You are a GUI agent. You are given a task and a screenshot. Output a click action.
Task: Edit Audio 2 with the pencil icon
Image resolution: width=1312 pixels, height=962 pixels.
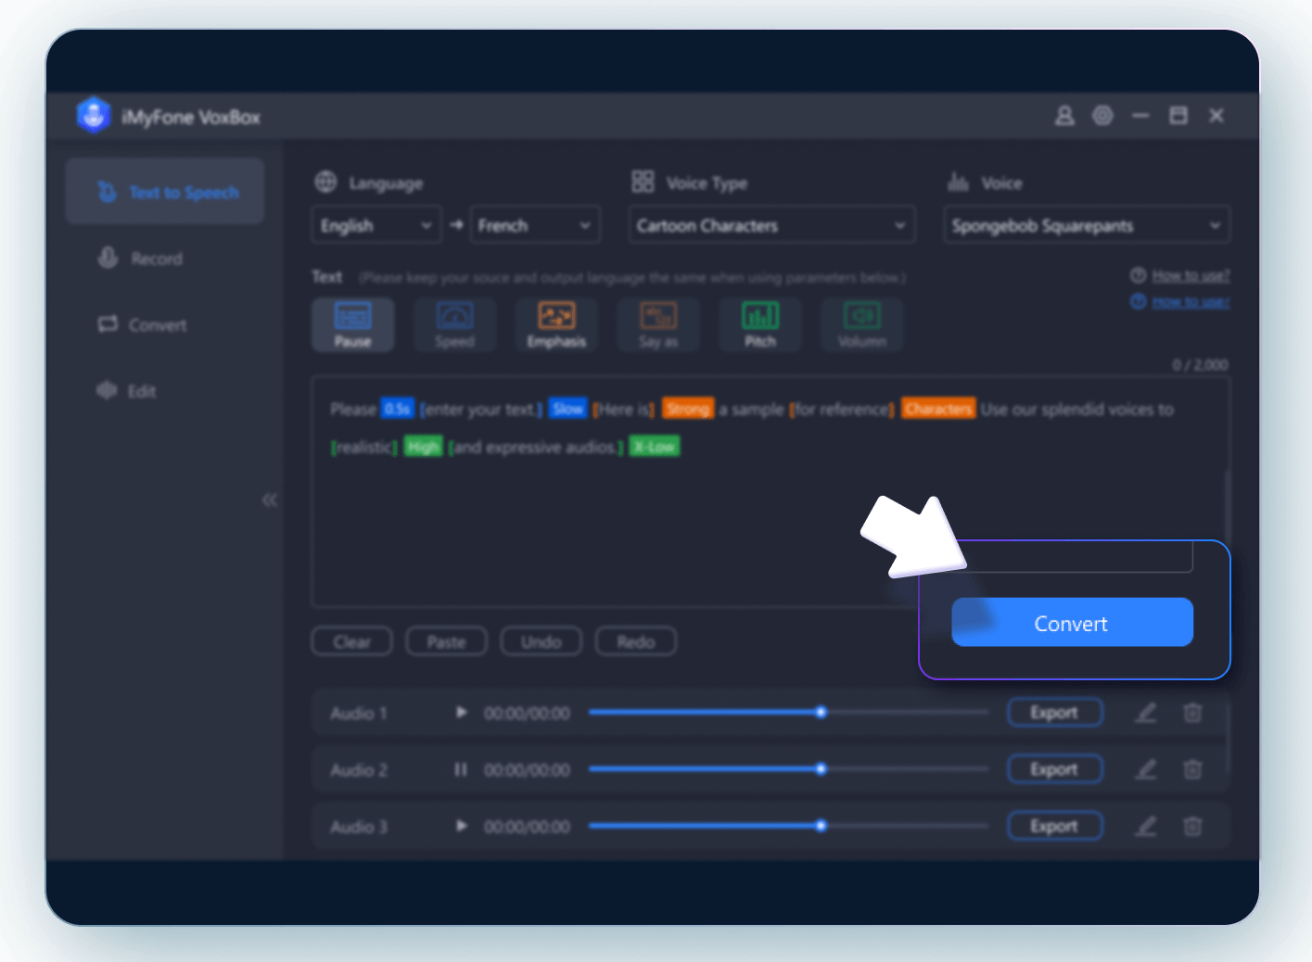pos(1146,769)
